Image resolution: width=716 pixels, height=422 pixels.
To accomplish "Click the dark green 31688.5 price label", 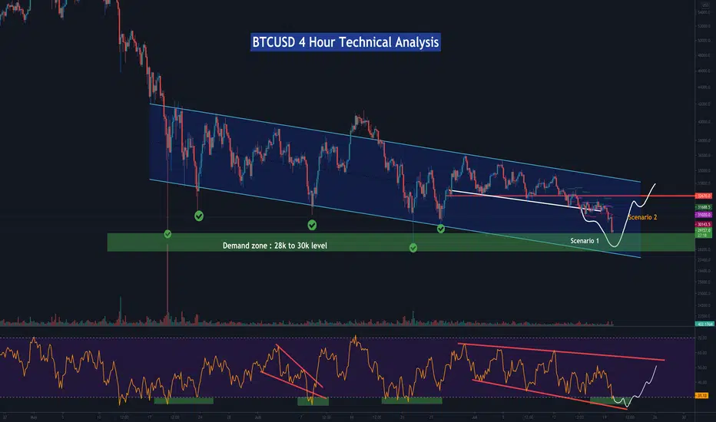I will coord(703,207).
